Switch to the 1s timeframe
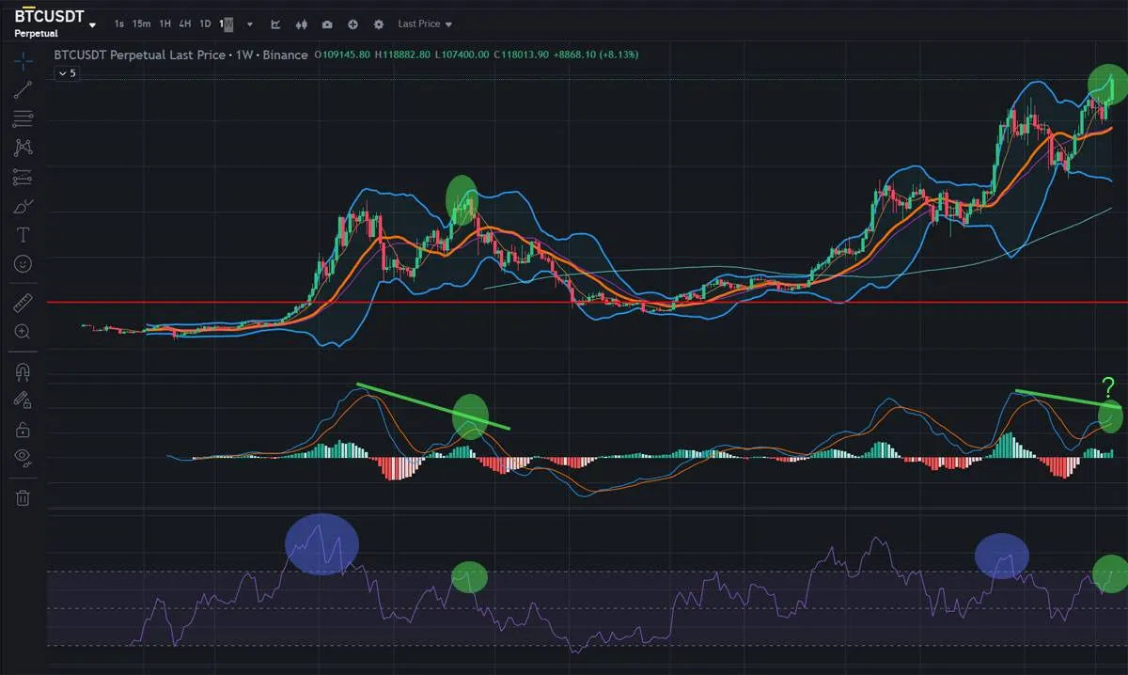This screenshot has height=675, width=1128. (119, 24)
